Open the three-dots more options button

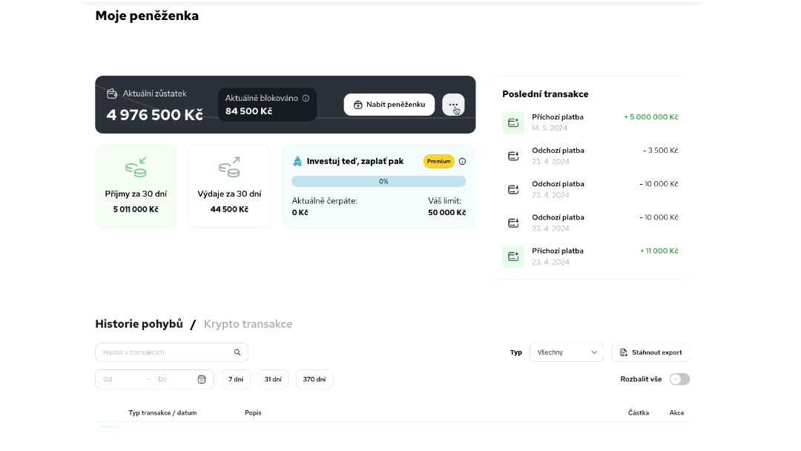453,105
